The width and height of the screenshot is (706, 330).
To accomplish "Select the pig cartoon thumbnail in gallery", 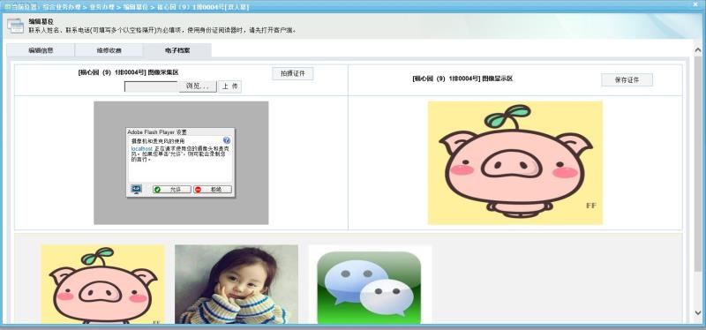I will 102,284.
